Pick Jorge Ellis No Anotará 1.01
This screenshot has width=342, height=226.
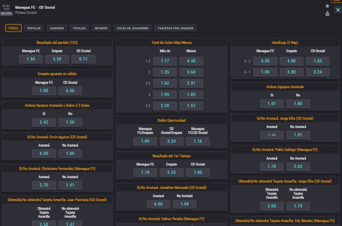click(x=298, y=135)
